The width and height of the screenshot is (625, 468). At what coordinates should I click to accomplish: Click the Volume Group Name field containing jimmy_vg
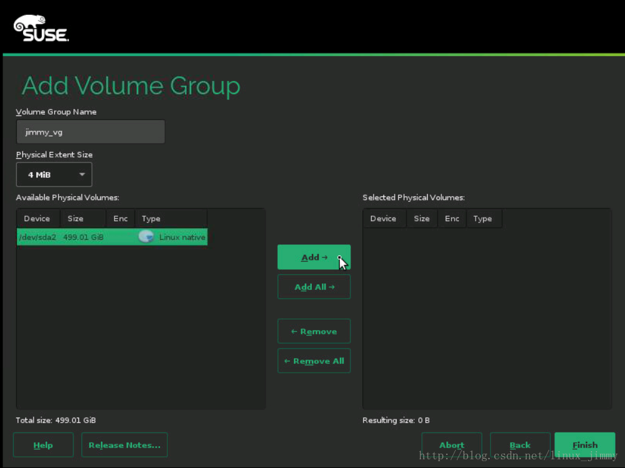90,131
